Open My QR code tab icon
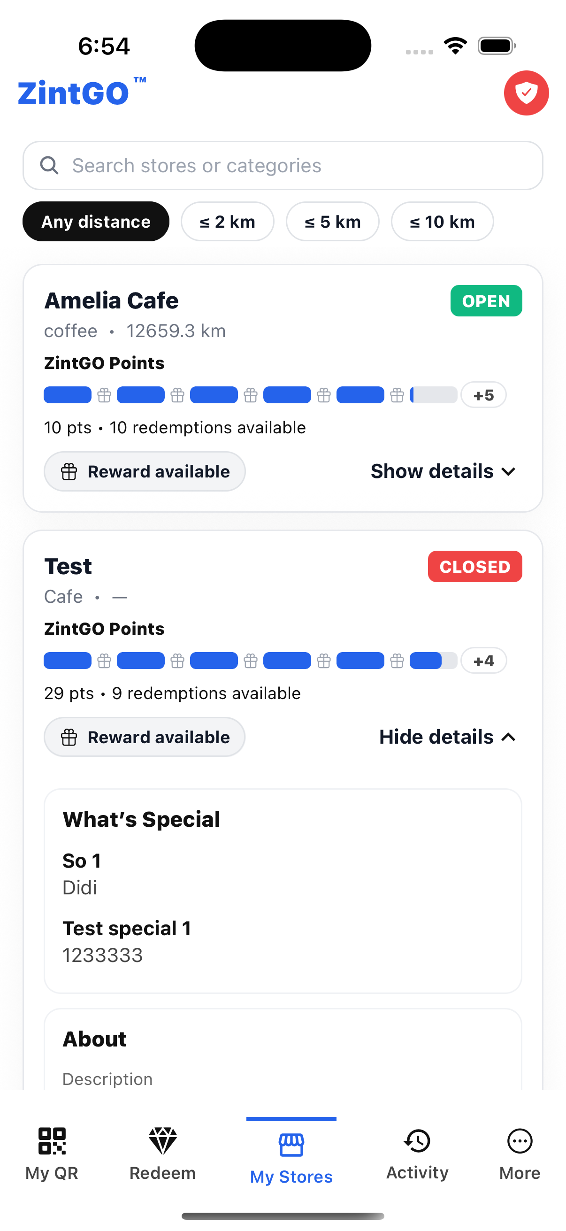 pos(52,1142)
